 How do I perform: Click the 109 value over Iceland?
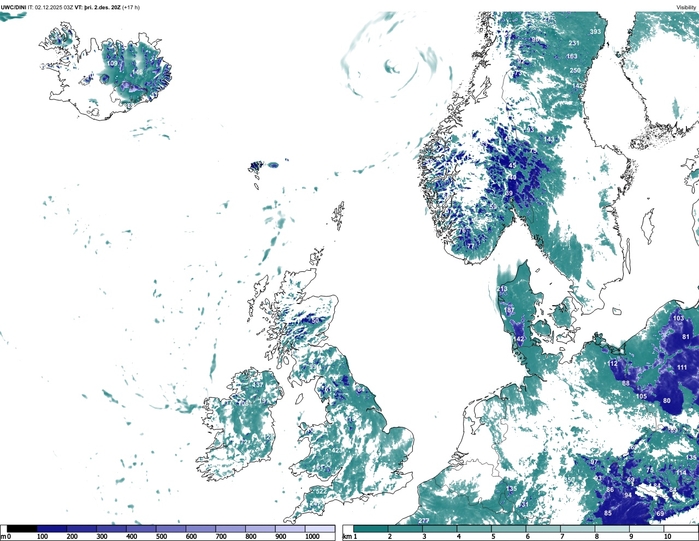tap(112, 63)
